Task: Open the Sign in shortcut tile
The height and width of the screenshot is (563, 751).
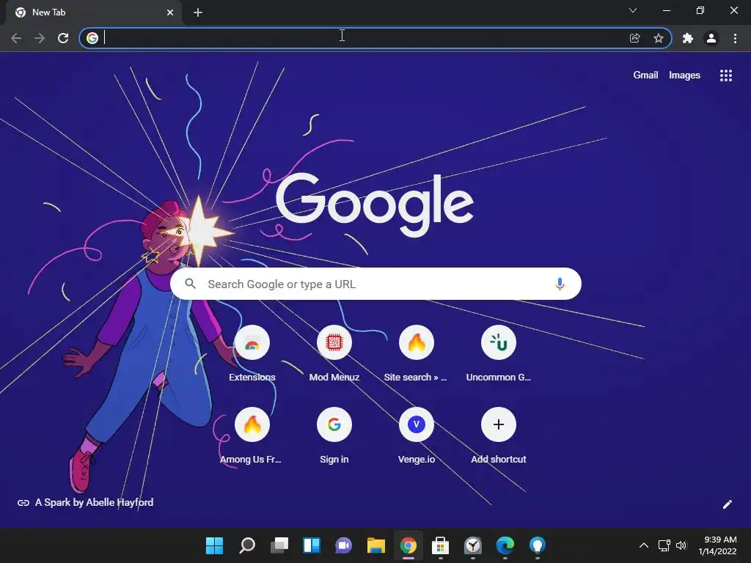Action: [x=334, y=435]
